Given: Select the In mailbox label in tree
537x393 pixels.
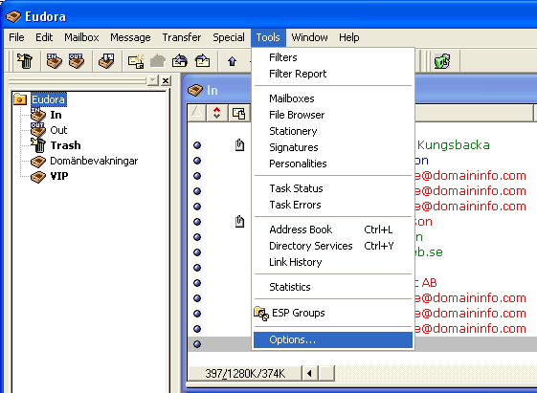Looking at the screenshot, I should (x=56, y=115).
